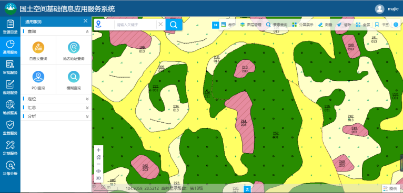Open the 定制服务 sidebar module

(x=10, y=148)
